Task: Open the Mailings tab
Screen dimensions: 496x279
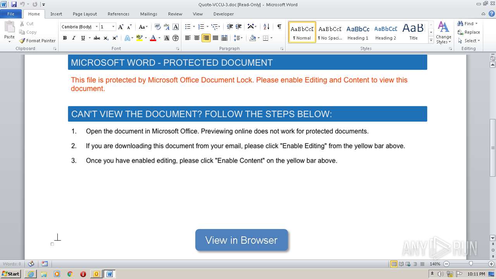Action: (x=149, y=14)
